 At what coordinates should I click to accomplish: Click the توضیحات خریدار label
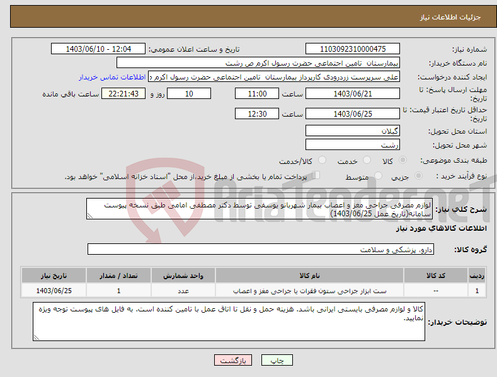click(x=457, y=322)
